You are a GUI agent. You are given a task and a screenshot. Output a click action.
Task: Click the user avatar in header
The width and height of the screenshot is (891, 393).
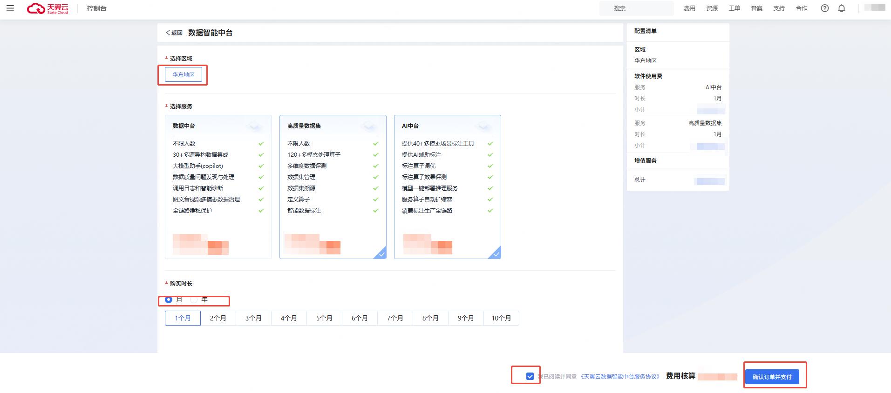point(875,7)
